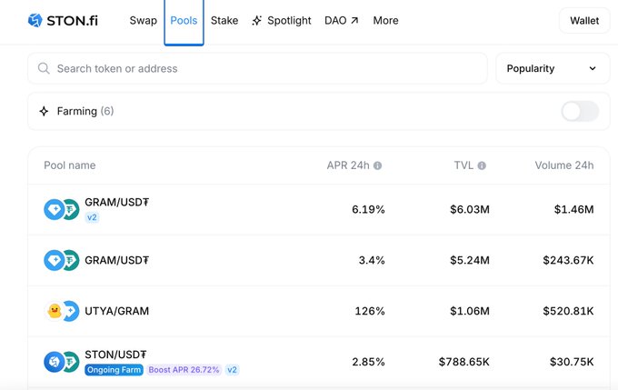
Task: Click the $30.75K volume value
Action: point(572,362)
